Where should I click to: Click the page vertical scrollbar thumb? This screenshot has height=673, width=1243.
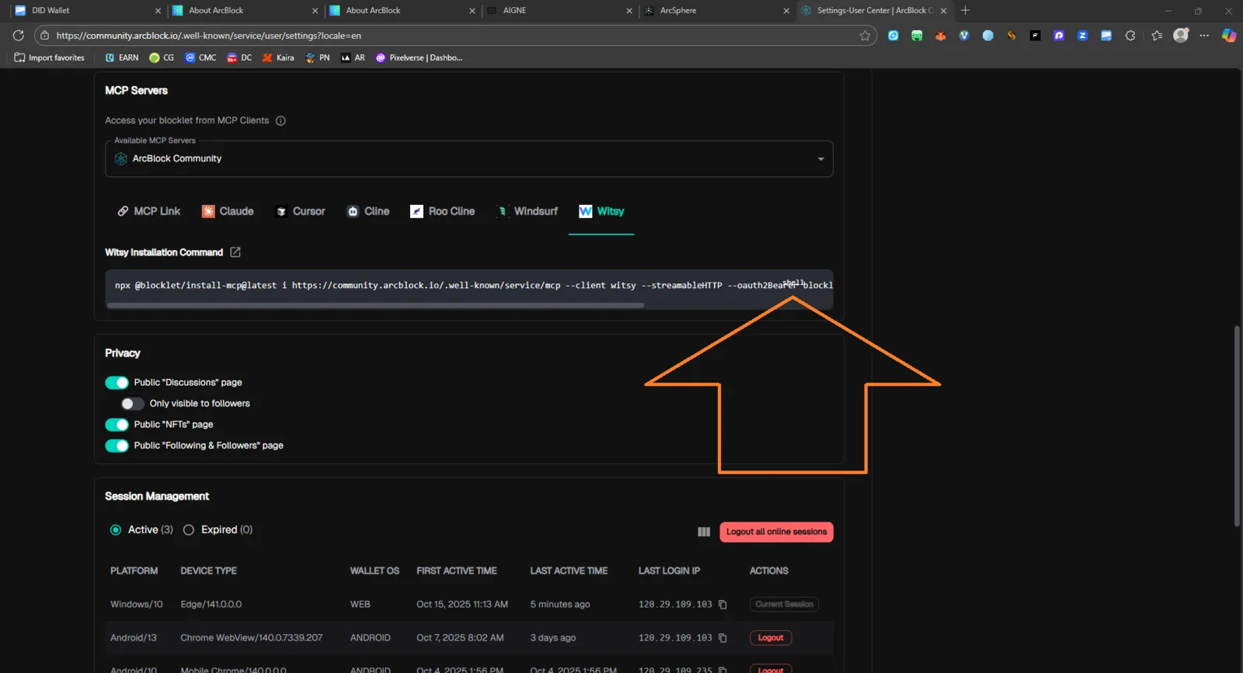click(1237, 427)
